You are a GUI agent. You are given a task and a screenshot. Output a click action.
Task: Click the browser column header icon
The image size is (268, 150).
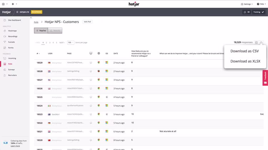coord(99,53)
